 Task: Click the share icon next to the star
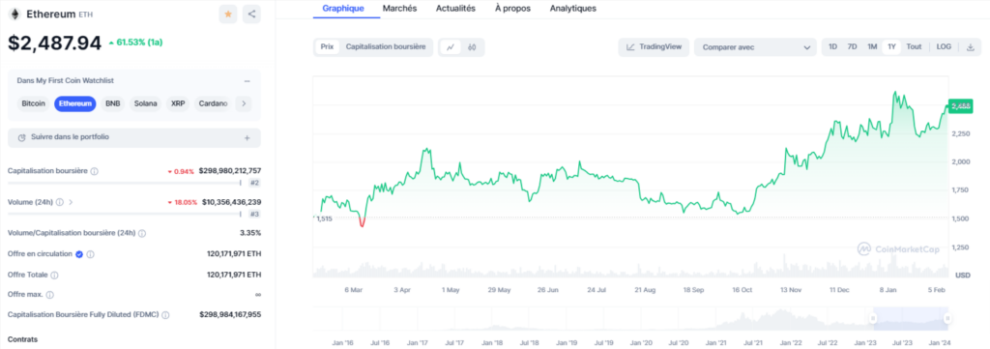[251, 14]
